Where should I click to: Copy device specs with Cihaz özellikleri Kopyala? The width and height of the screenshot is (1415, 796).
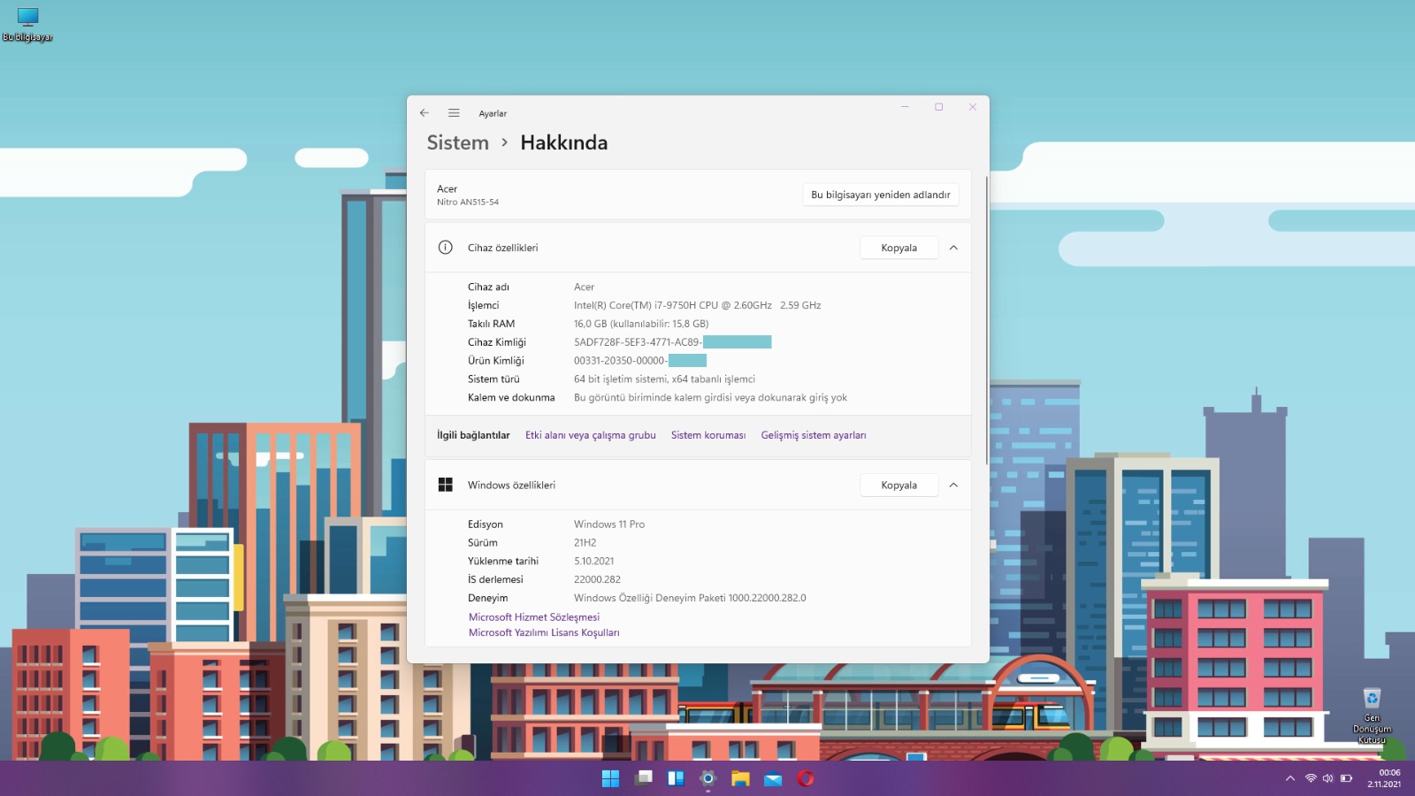pyautogui.click(x=899, y=248)
